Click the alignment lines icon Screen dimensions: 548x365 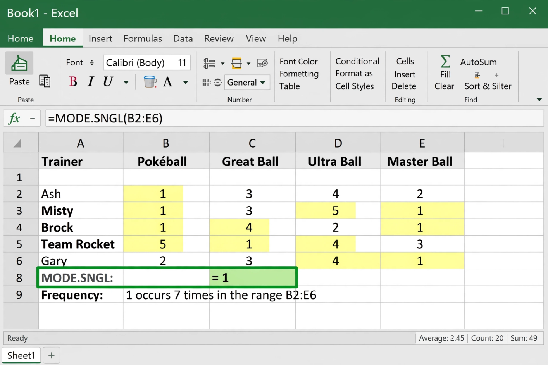(209, 63)
